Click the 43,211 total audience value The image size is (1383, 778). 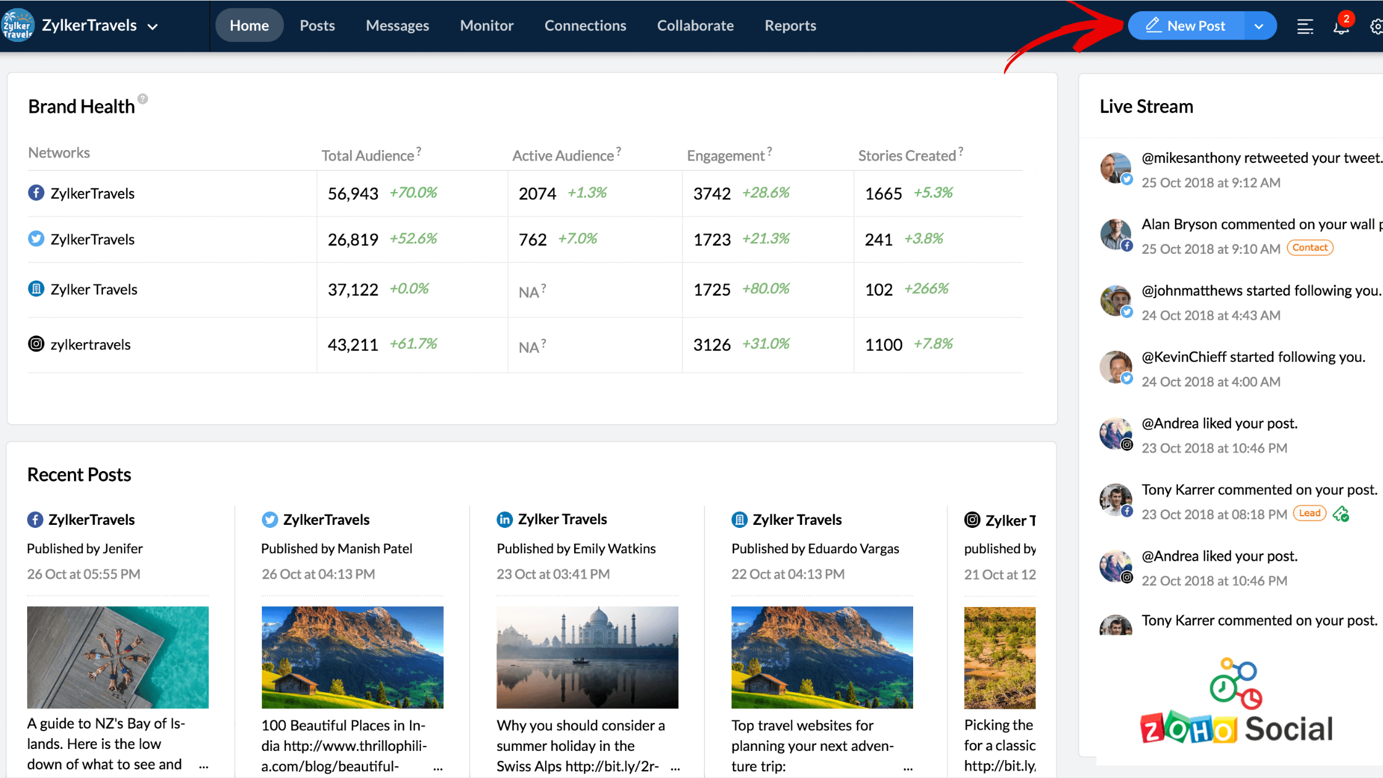(x=353, y=344)
